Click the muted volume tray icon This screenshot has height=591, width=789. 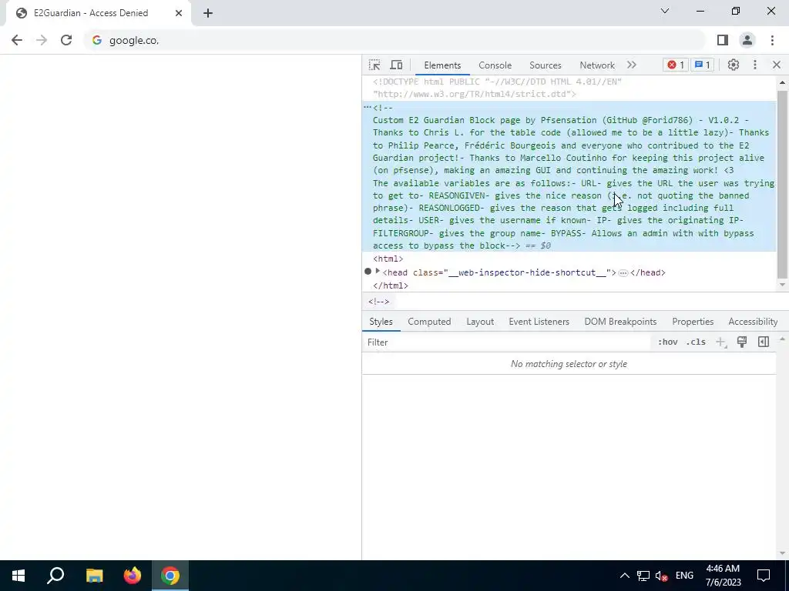coord(661,576)
